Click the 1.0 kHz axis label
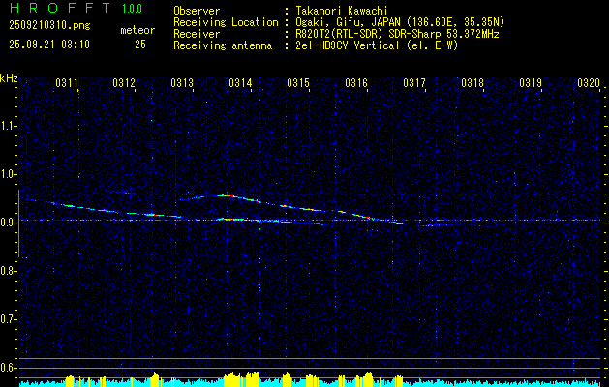This screenshot has height=387, width=609. pos(8,175)
